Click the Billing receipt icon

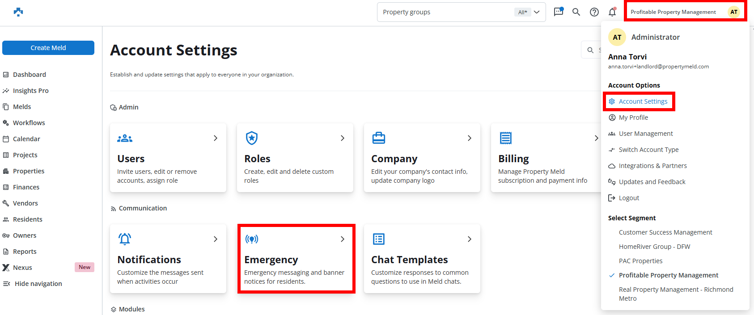pyautogui.click(x=505, y=138)
